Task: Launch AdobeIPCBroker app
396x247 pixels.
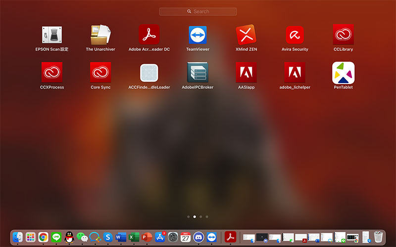Action: (198, 72)
